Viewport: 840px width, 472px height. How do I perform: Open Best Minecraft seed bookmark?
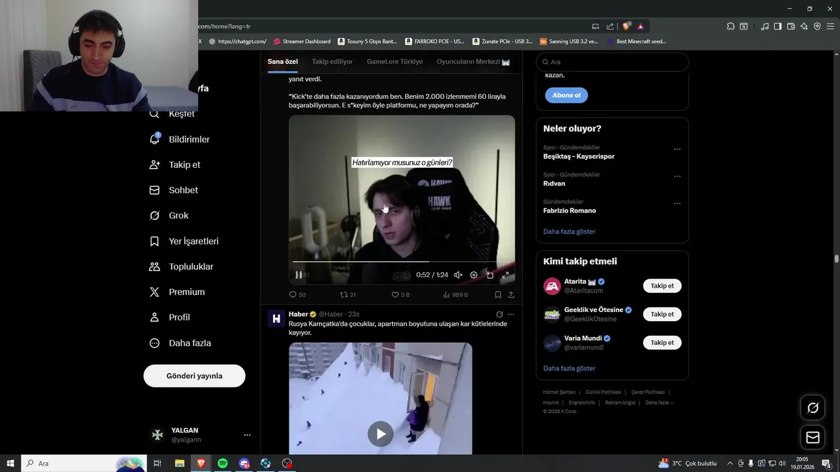point(637,41)
